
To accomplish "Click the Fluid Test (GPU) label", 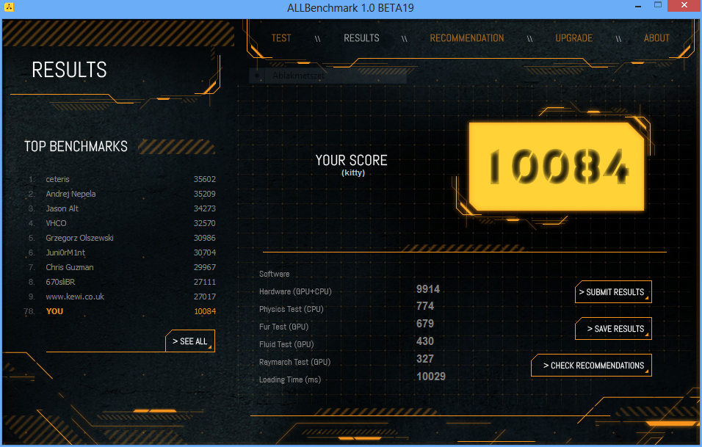I will 286,344.
